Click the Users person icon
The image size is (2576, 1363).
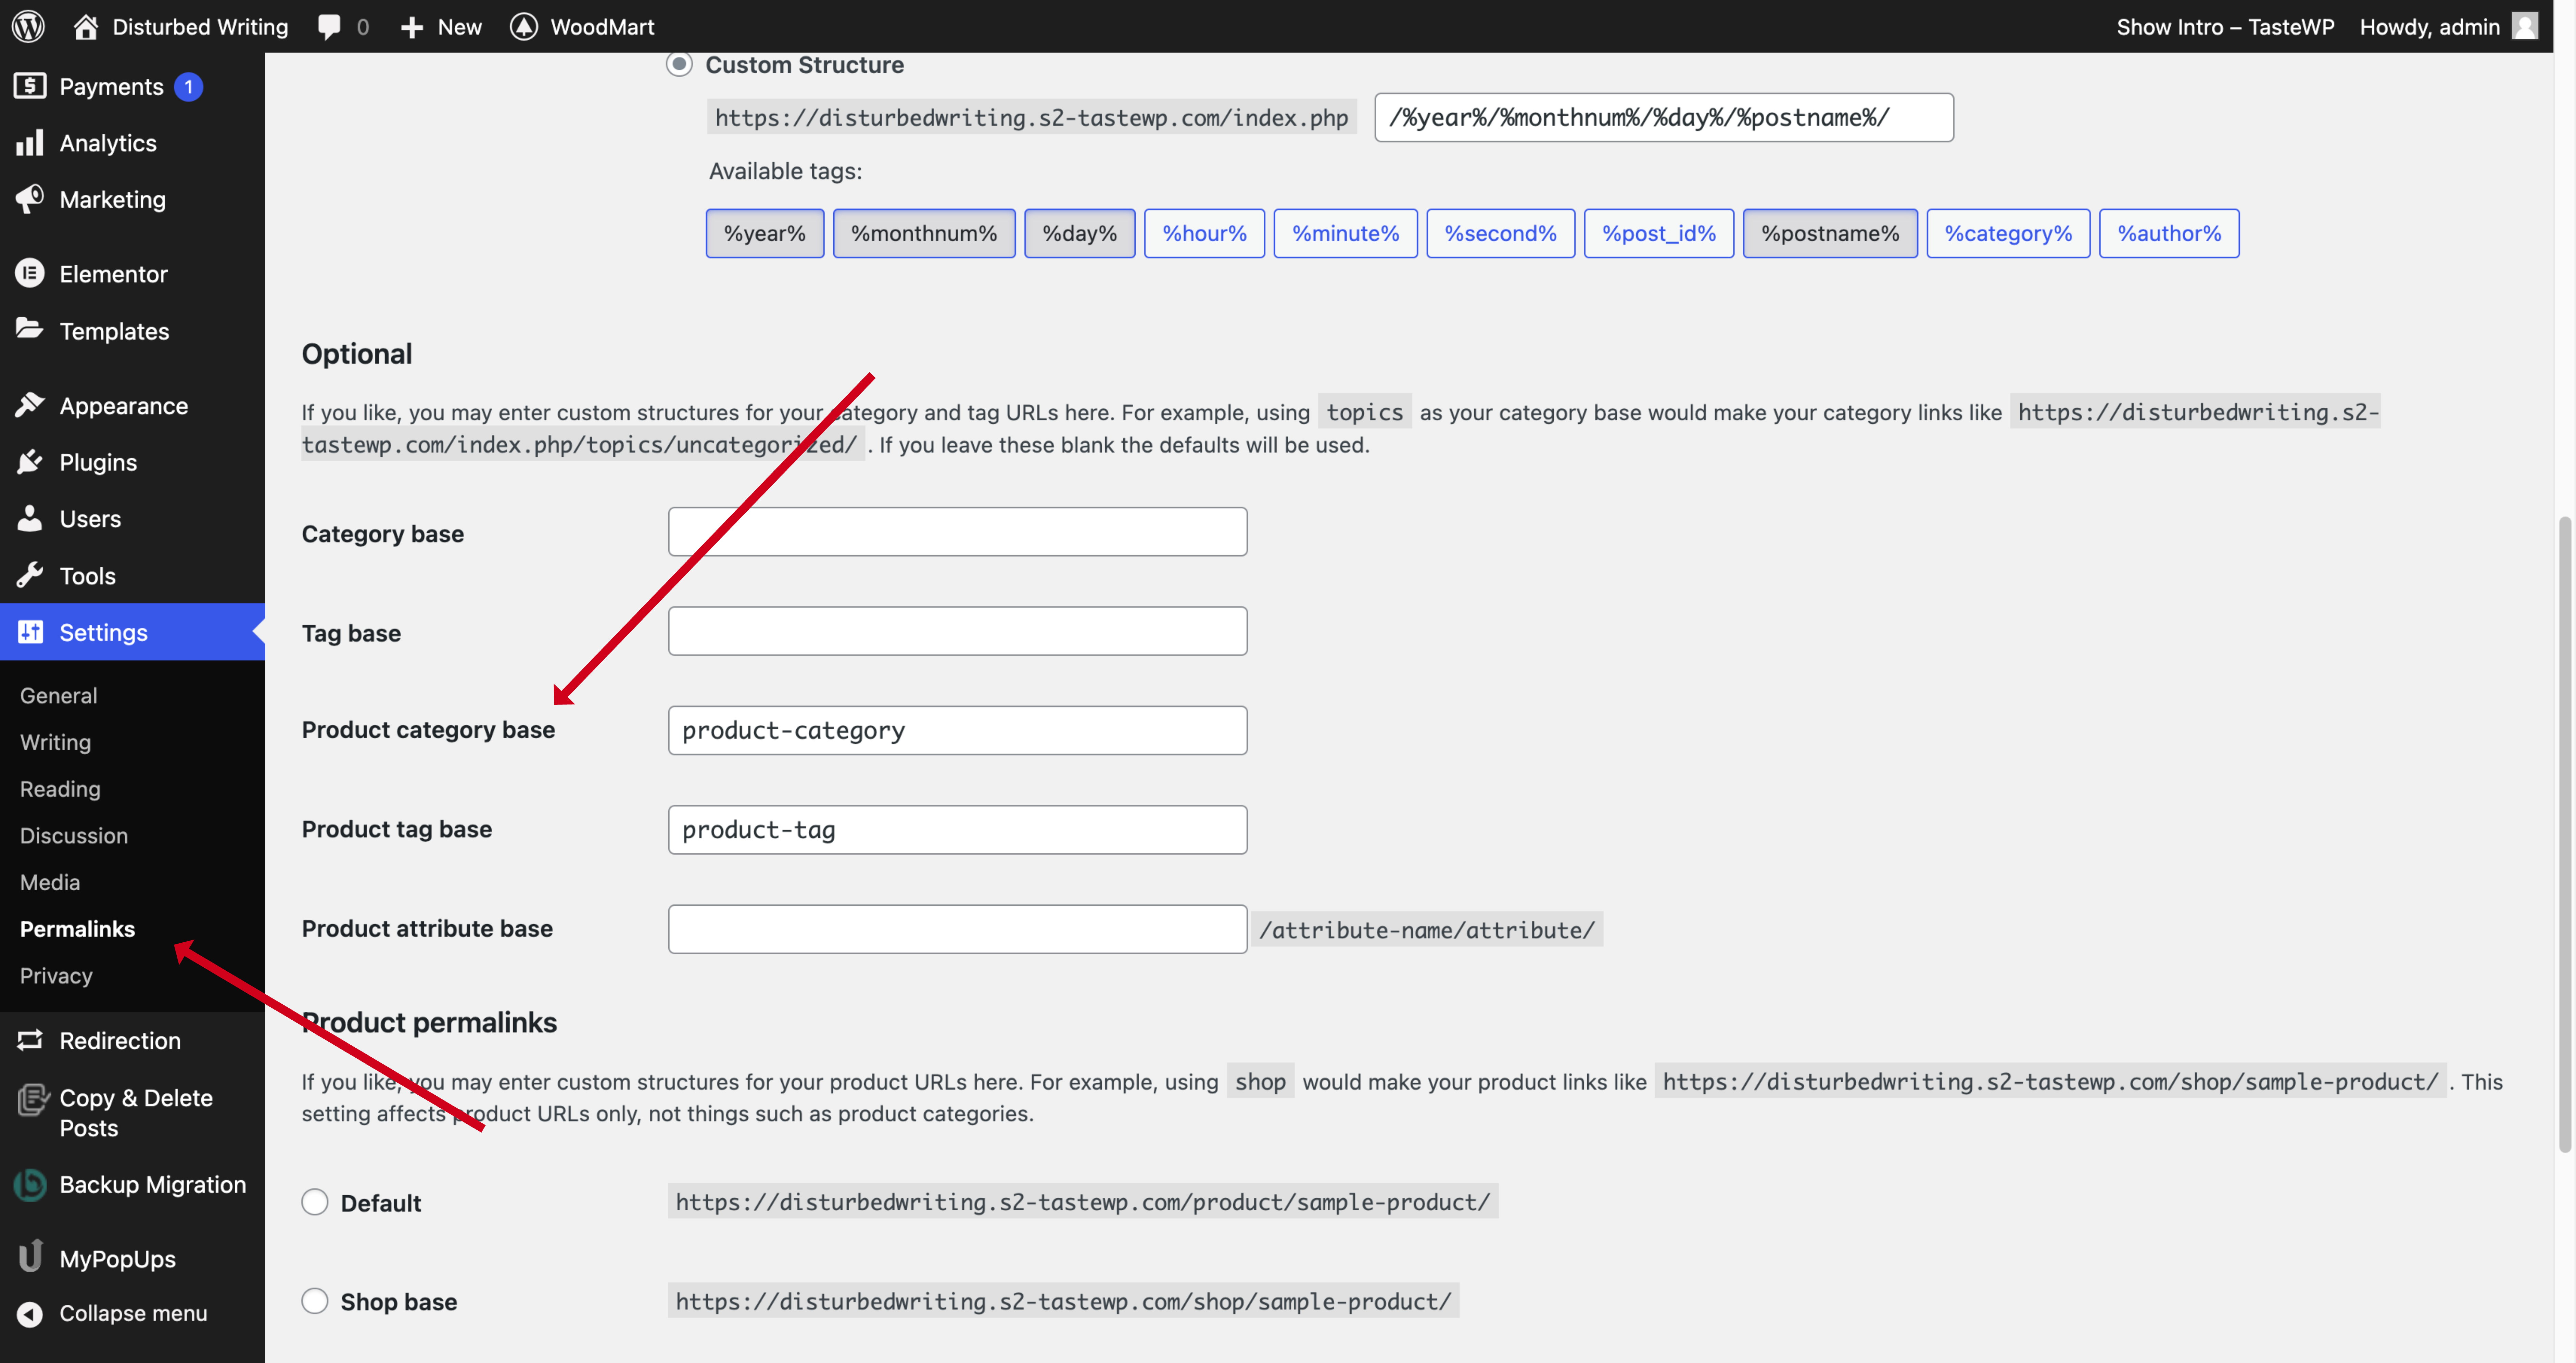(x=30, y=518)
